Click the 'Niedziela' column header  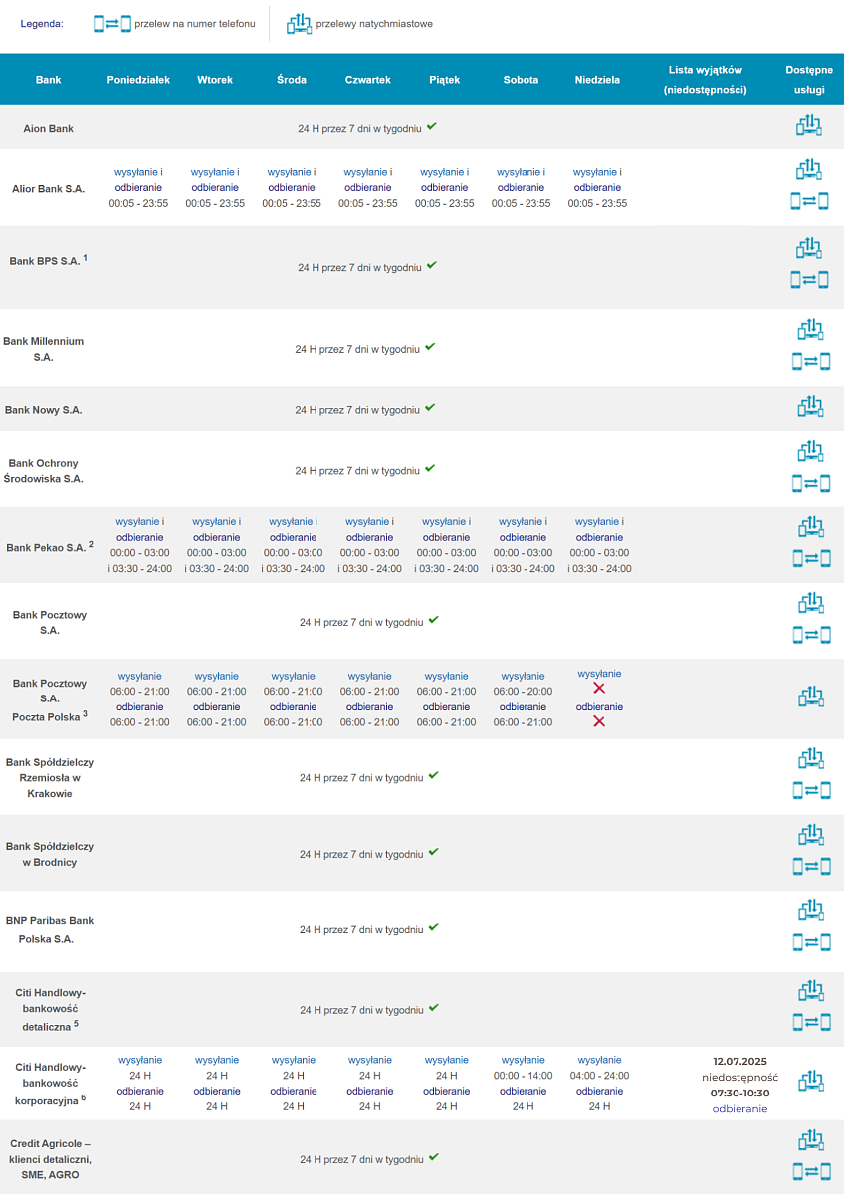click(x=597, y=80)
